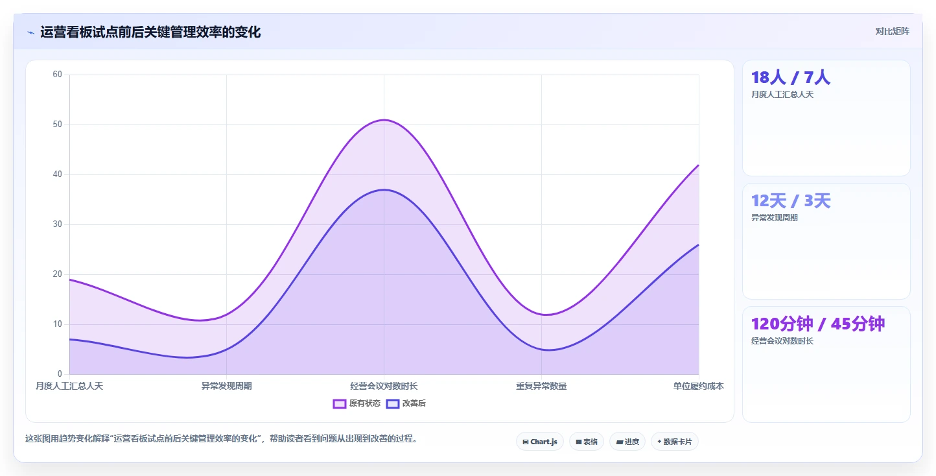Viewport: 936px width, 476px height.
Task: Click the 月度人工汇总人天 x-axis label
Action: coord(69,386)
